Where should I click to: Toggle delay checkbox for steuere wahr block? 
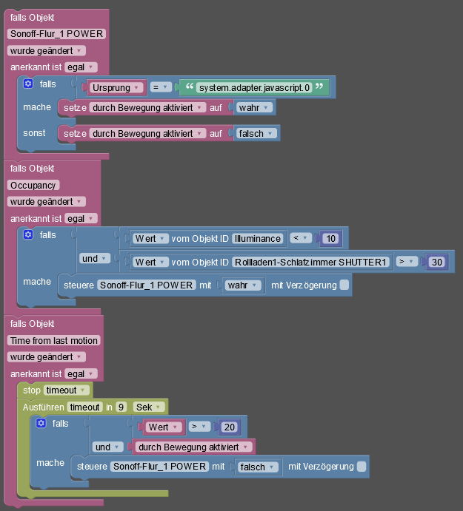click(x=344, y=285)
